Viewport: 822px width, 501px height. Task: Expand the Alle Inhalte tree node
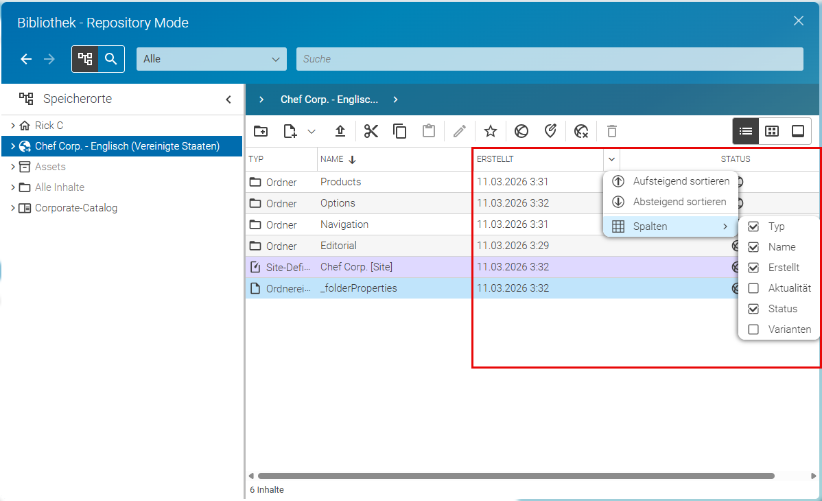[x=12, y=187]
